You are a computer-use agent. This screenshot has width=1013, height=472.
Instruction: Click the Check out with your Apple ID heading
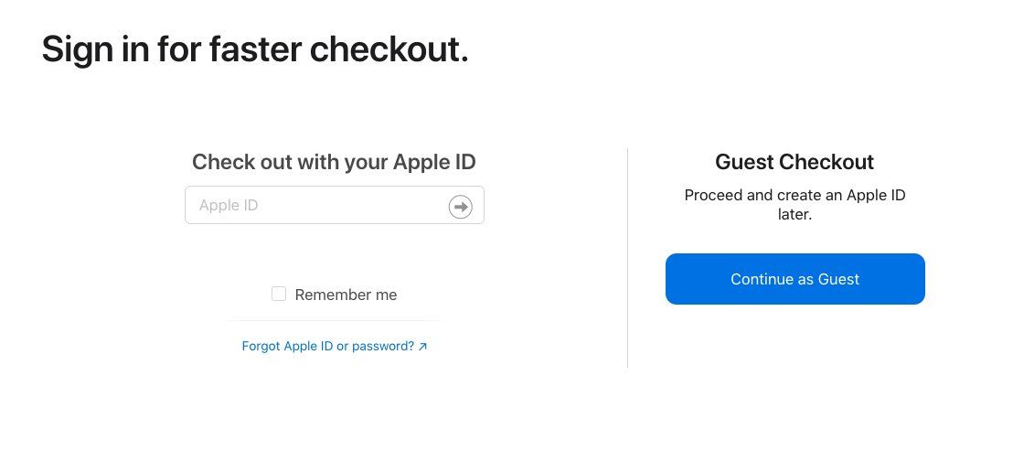click(x=334, y=162)
